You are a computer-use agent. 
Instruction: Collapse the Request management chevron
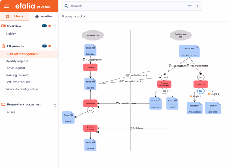tap(55, 105)
